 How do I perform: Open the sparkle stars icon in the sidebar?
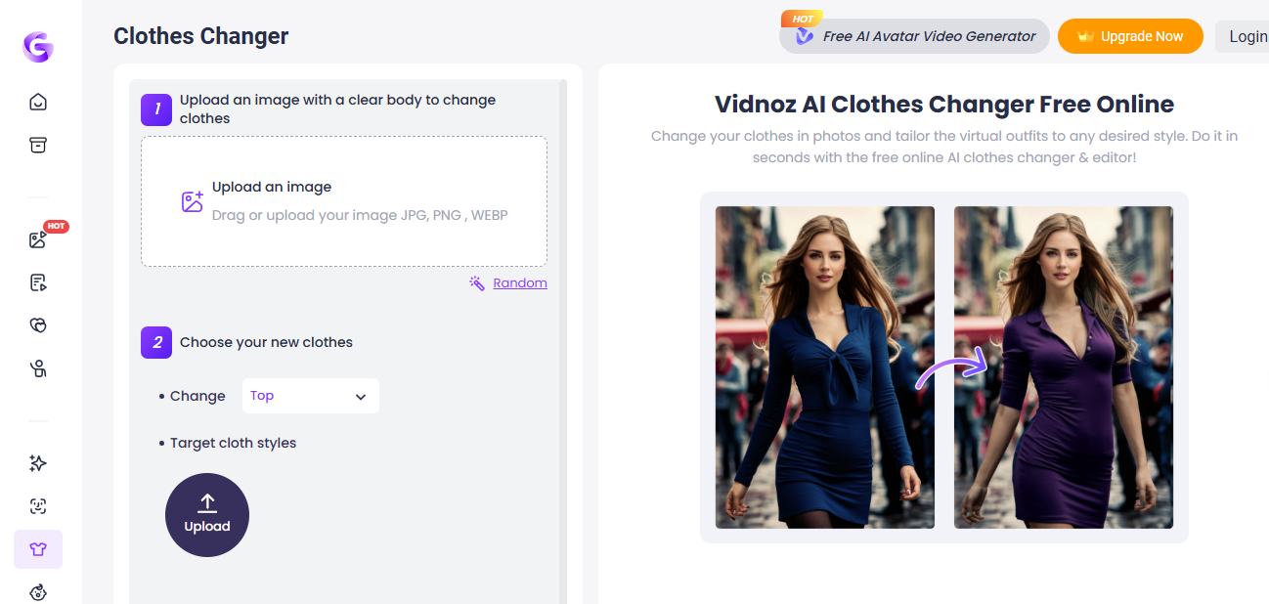(38, 463)
